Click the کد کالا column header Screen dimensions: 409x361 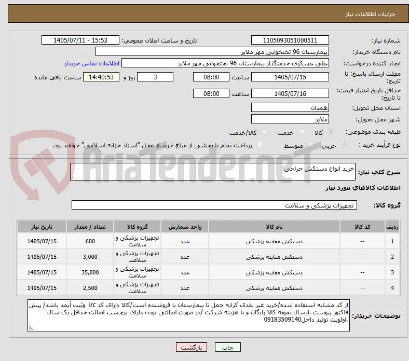(362, 227)
